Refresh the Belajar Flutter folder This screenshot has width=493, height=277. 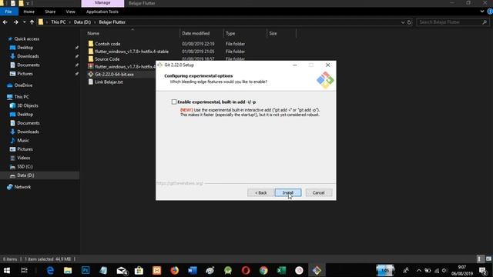[409, 22]
